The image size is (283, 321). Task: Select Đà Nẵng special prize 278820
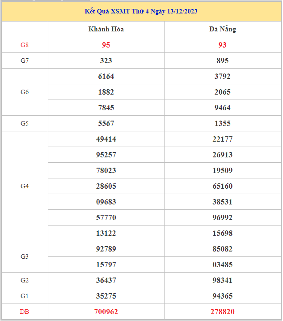click(222, 312)
